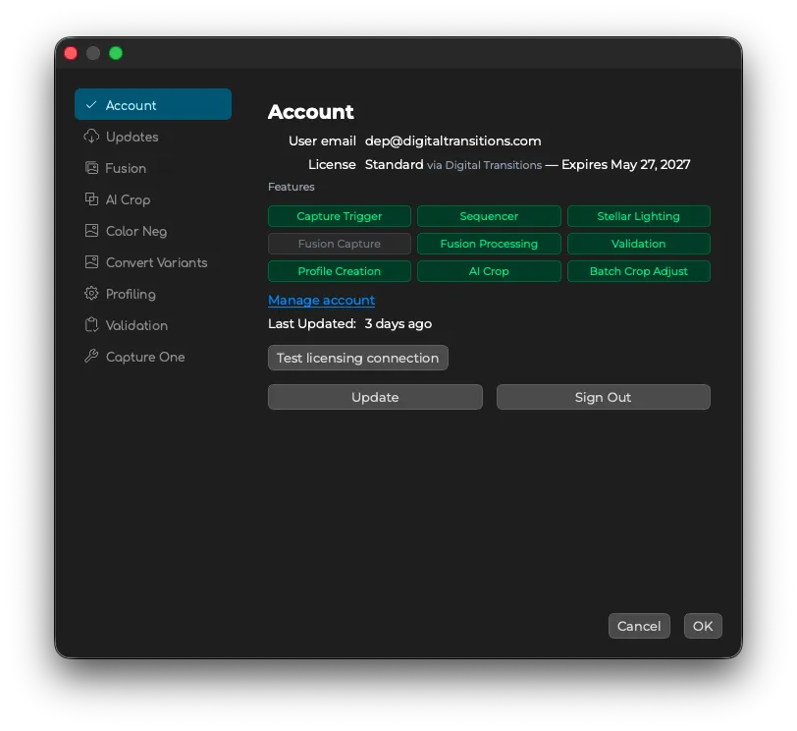Click the Capture Trigger feature badge
Image resolution: width=797 pixels, height=731 pixels.
(339, 216)
